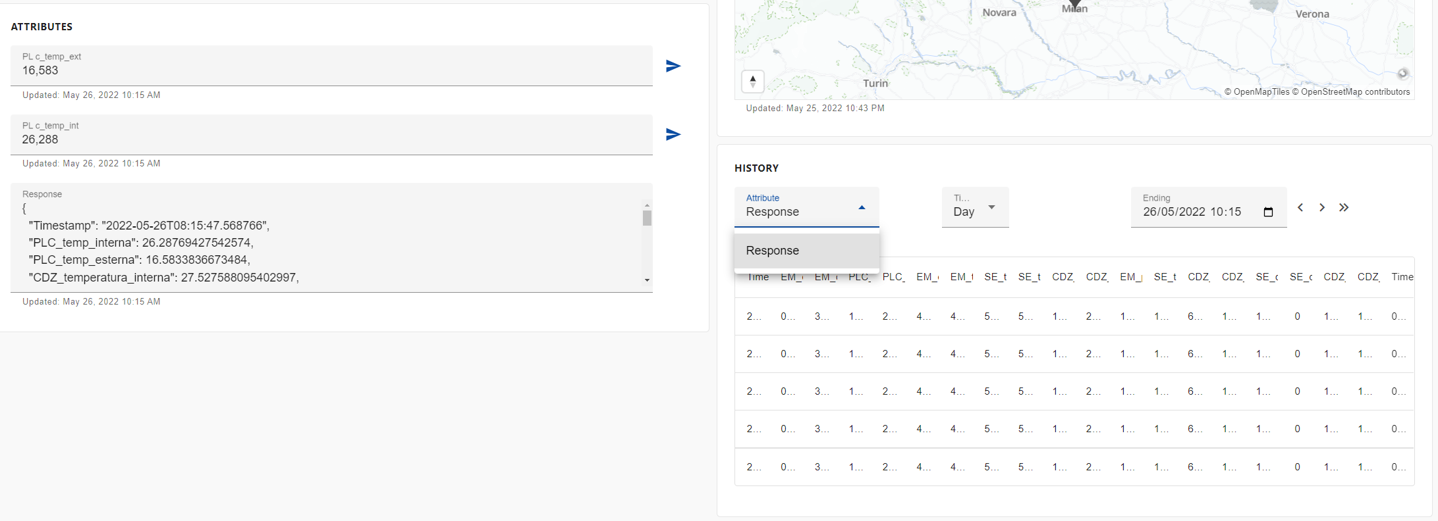Viewport: 1438px width, 521px height.
Task: Open the OpenMapTiles attribution link
Action: pyautogui.click(x=1257, y=92)
